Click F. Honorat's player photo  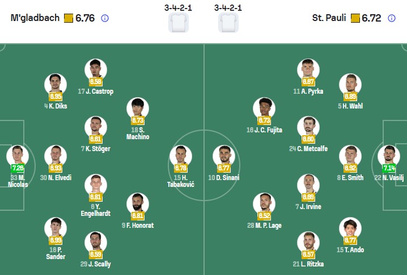pyautogui.click(x=138, y=203)
